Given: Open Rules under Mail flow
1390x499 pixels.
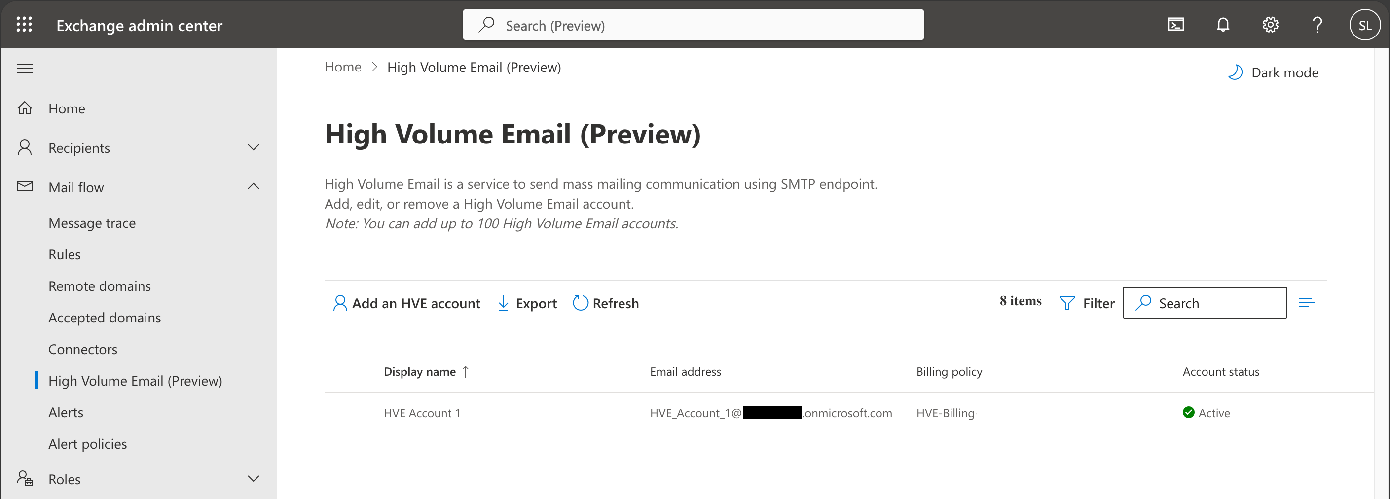Looking at the screenshot, I should coord(64,254).
